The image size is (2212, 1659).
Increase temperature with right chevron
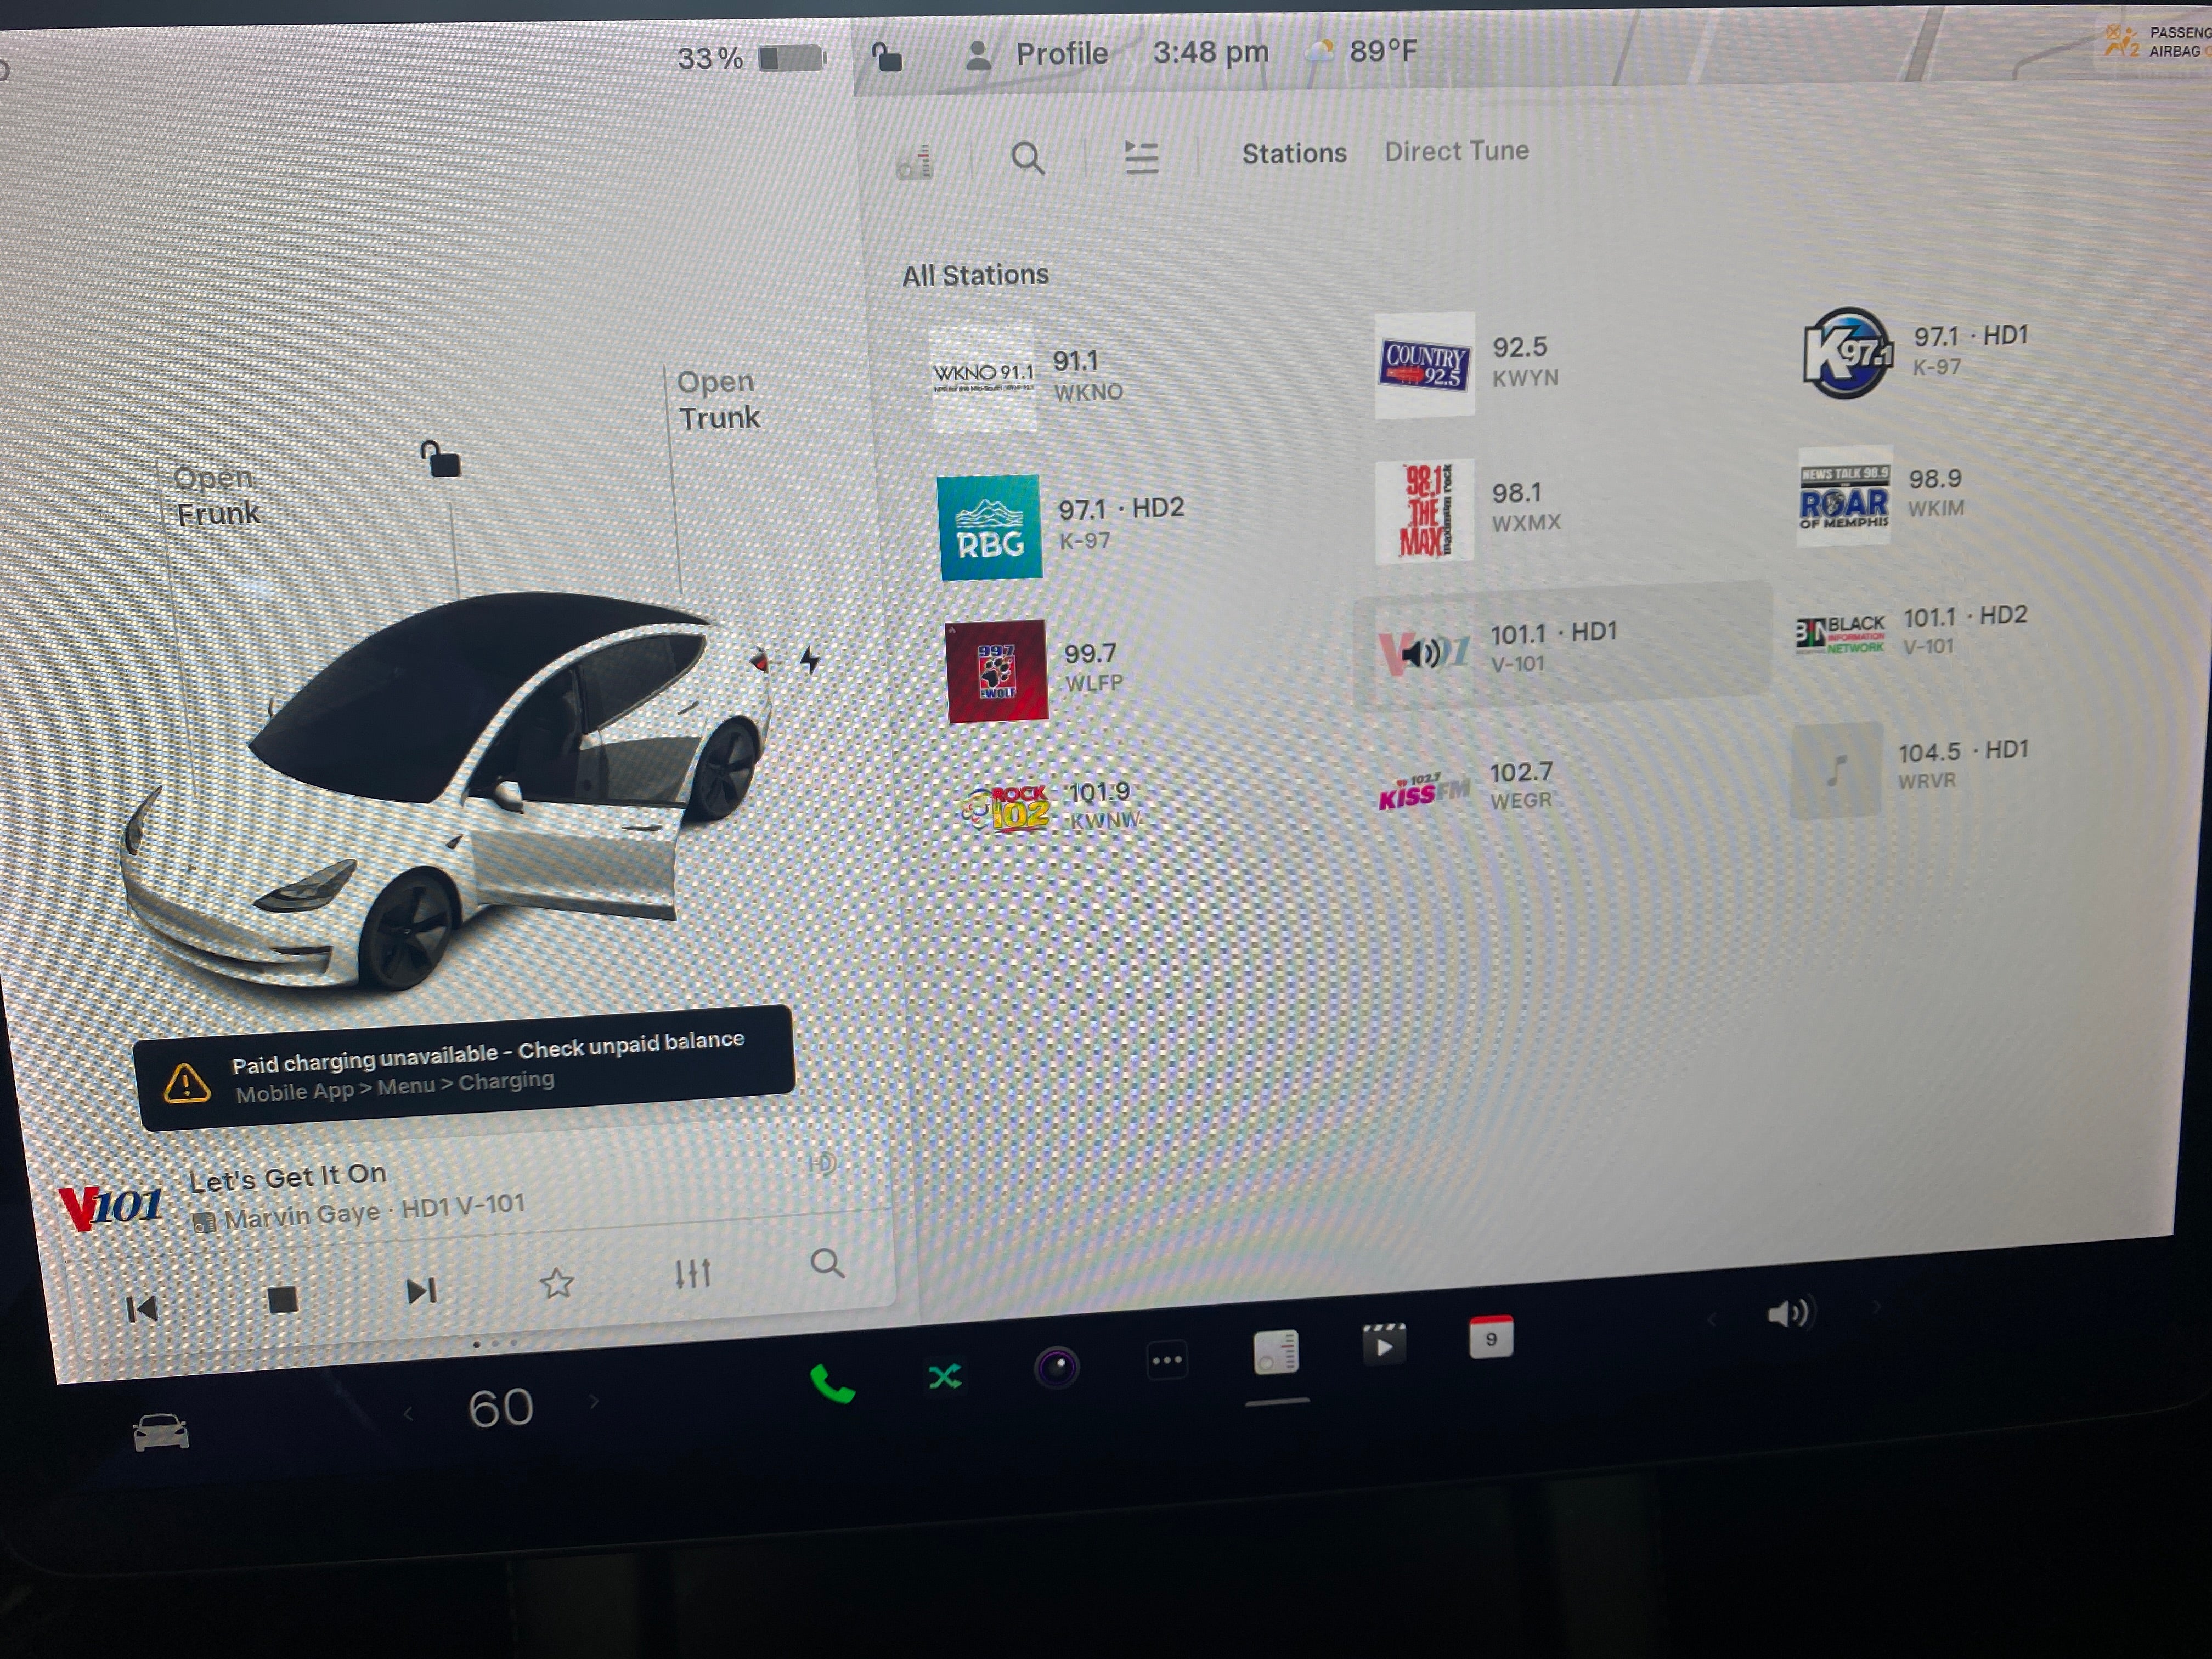[x=594, y=1401]
